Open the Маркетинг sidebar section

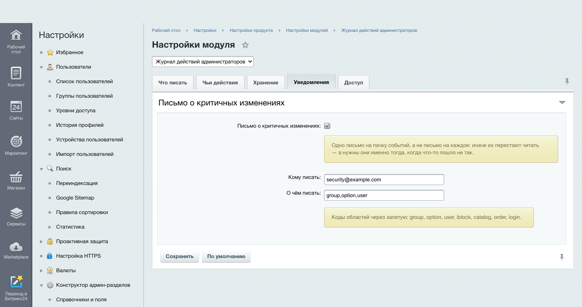[16, 145]
